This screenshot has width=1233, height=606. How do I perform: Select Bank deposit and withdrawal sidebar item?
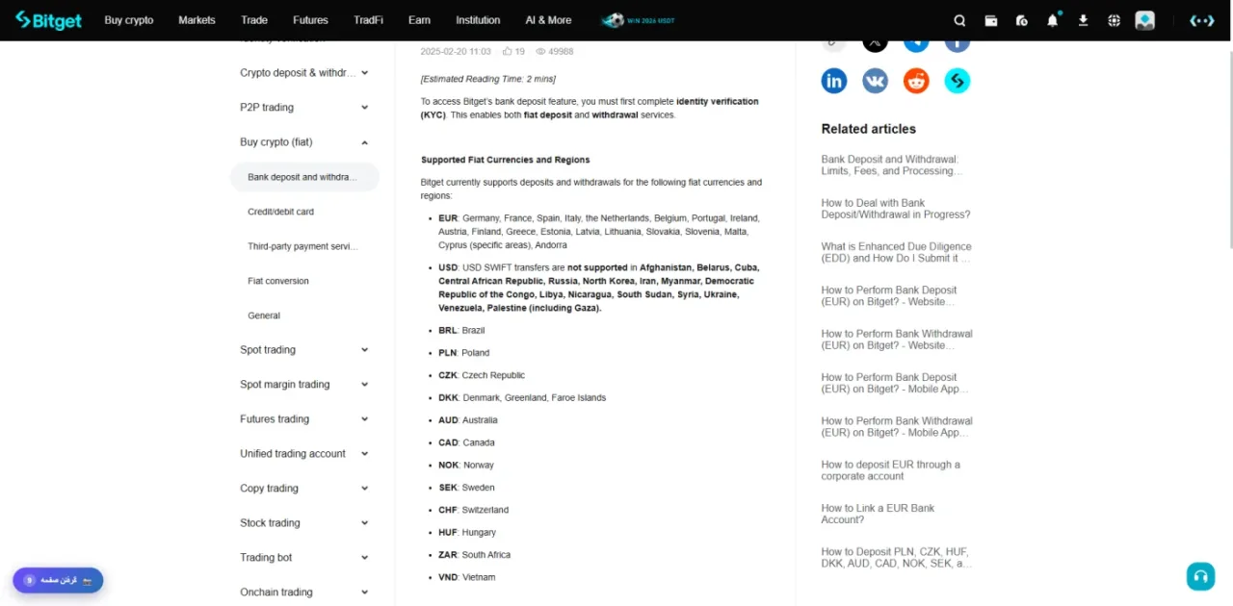304,177
